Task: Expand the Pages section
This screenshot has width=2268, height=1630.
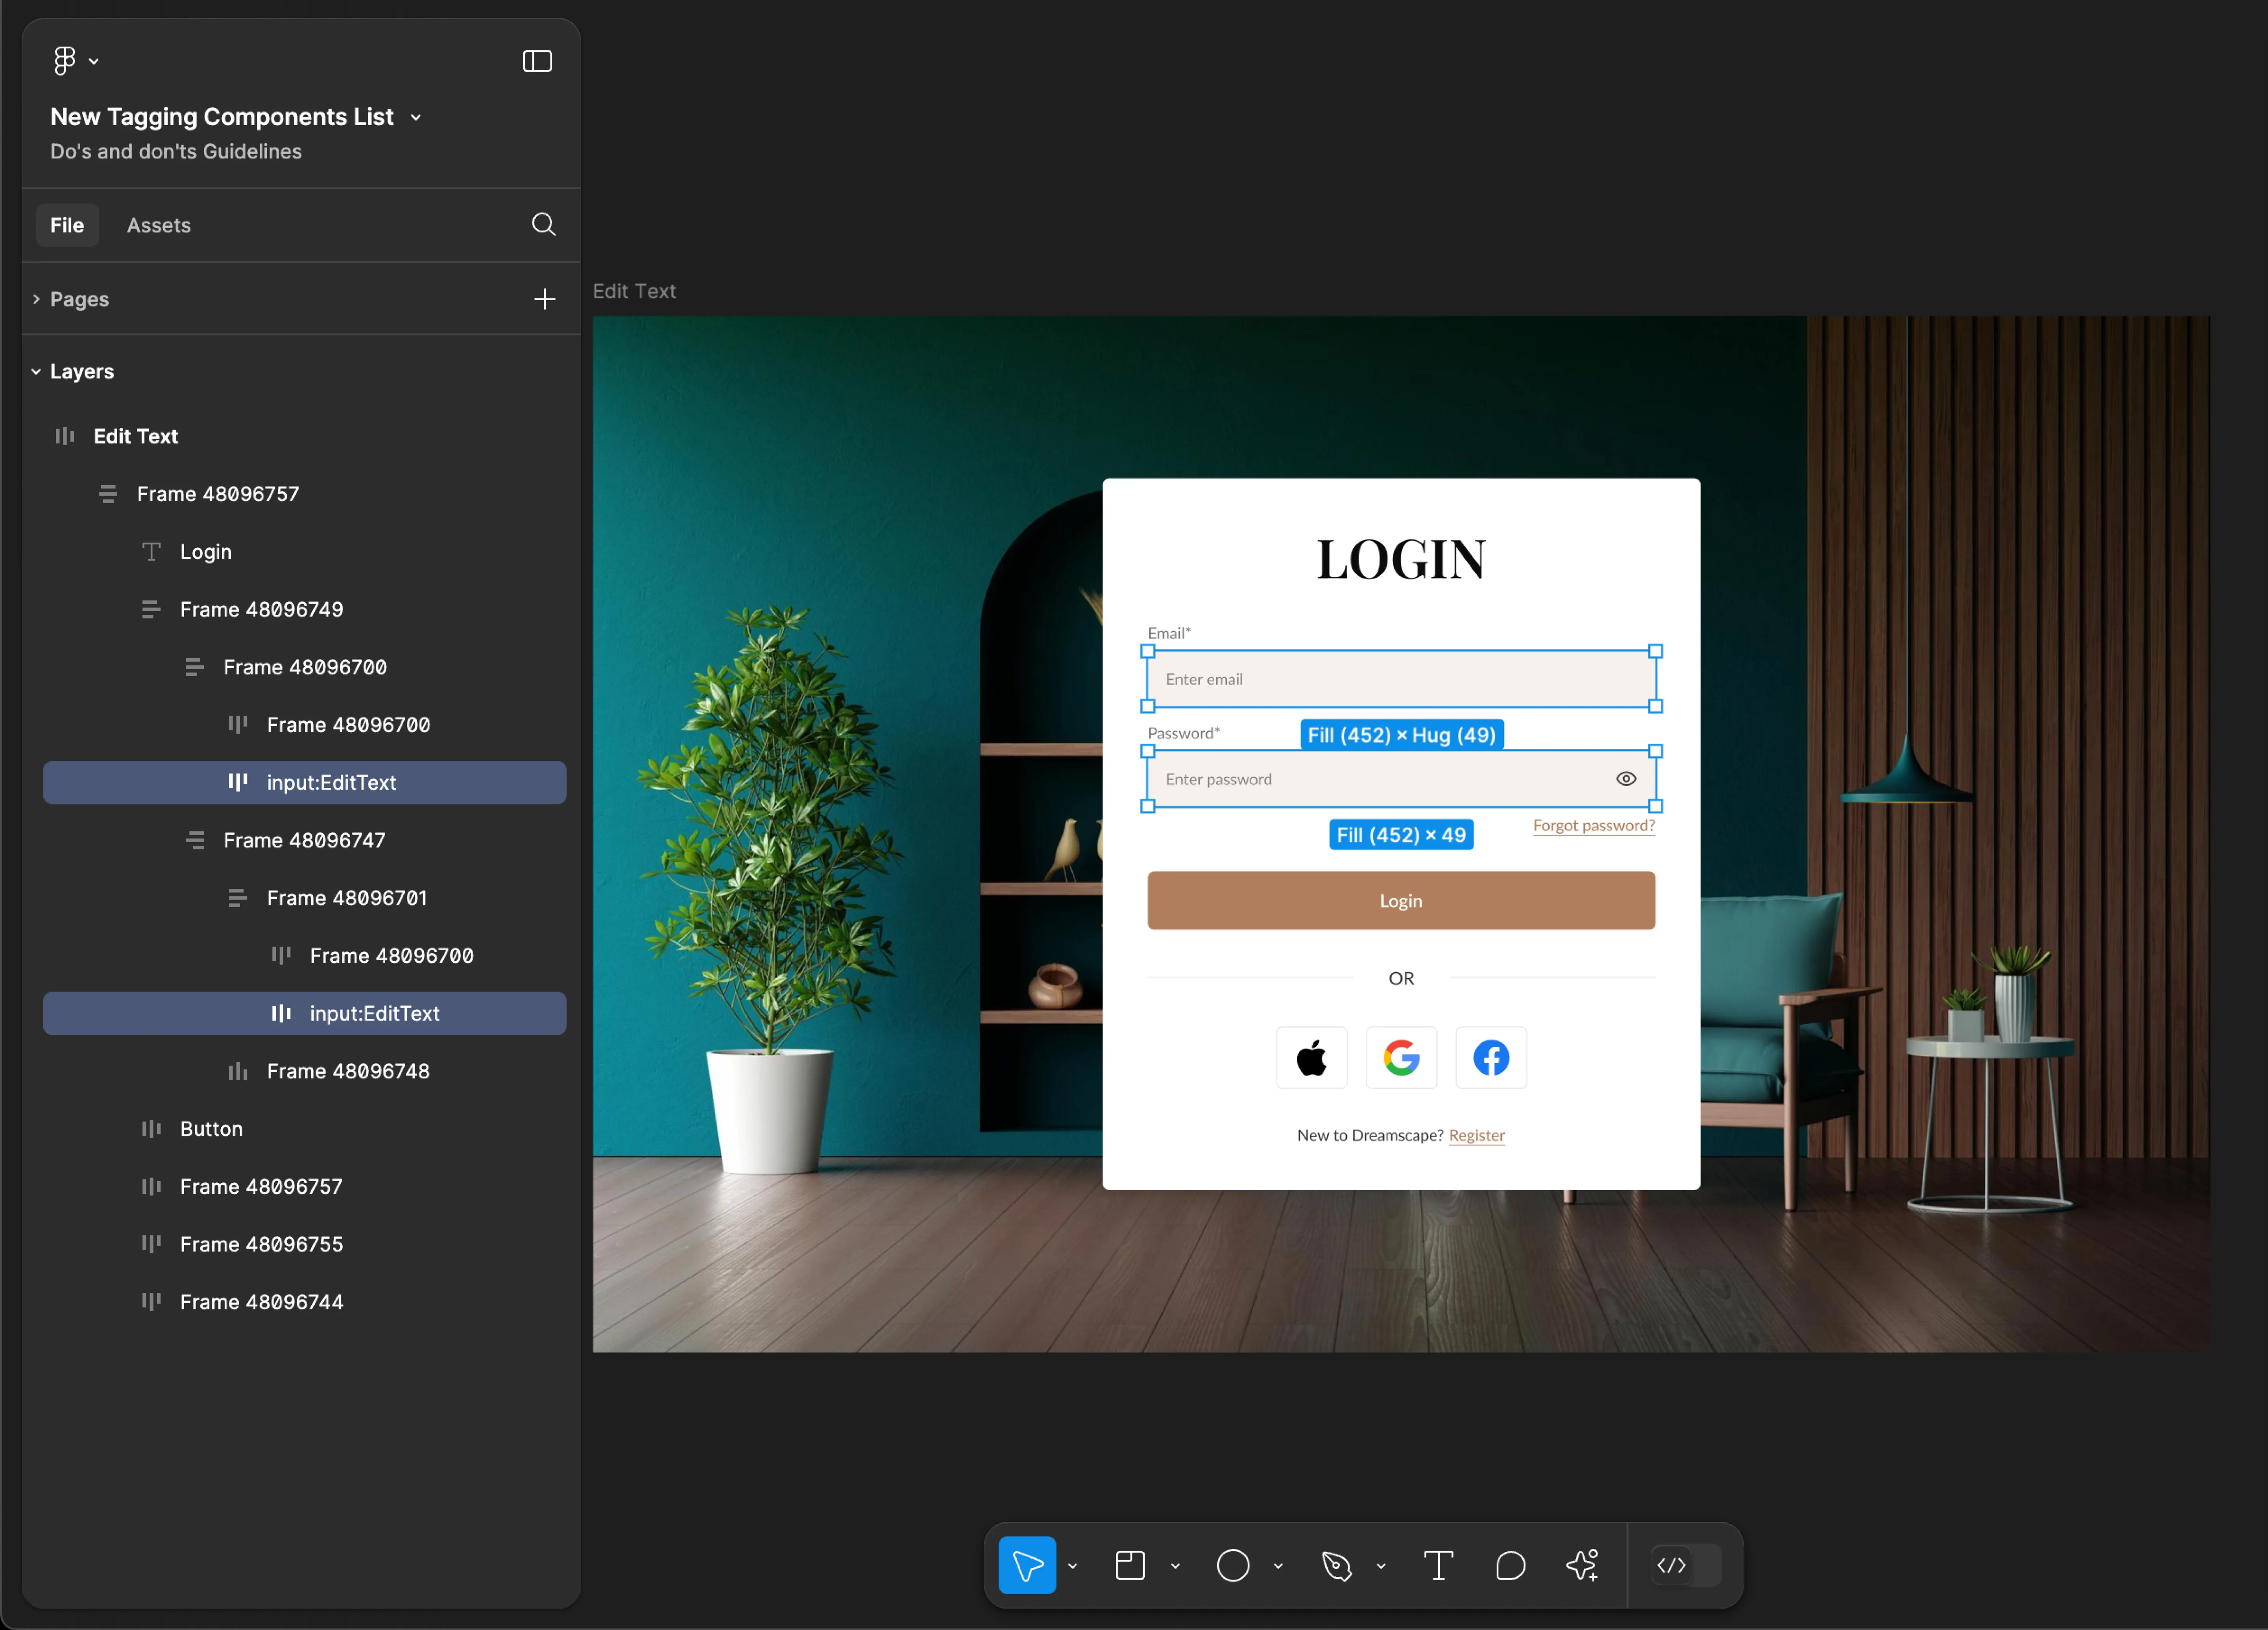Action: (x=36, y=299)
